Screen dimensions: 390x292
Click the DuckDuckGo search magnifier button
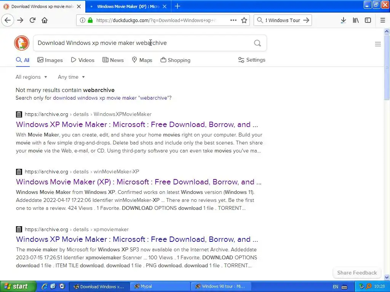tap(257, 43)
